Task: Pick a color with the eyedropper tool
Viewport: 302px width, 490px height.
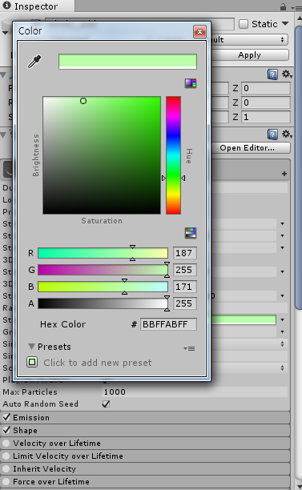Action: pyautogui.click(x=34, y=62)
